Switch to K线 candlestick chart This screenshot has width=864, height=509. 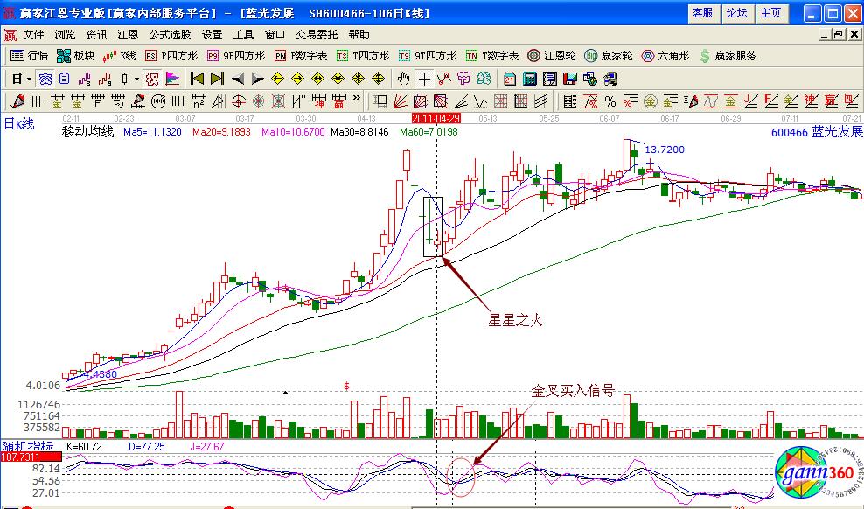click(x=120, y=55)
